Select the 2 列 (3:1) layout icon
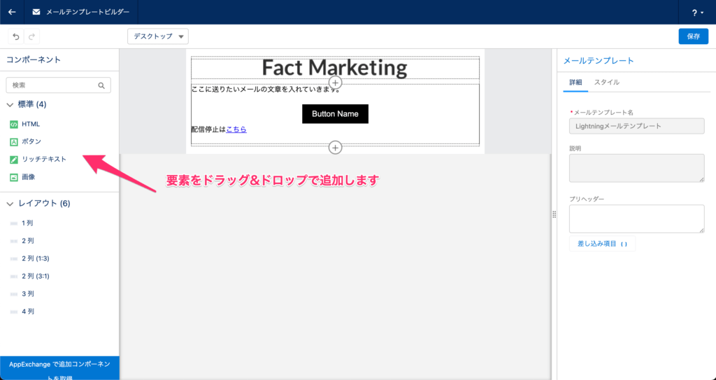 point(14,276)
